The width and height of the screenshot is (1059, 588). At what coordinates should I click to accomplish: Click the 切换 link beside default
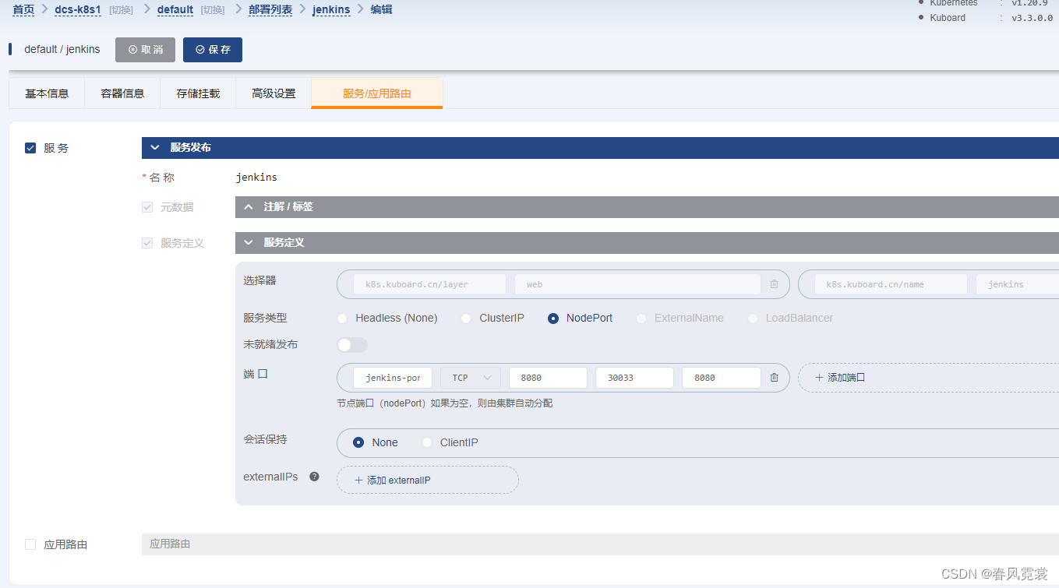pyautogui.click(x=213, y=10)
